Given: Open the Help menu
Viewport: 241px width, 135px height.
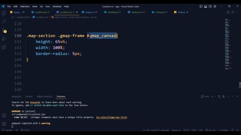Looking at the screenshot, I should click(x=66, y=6).
